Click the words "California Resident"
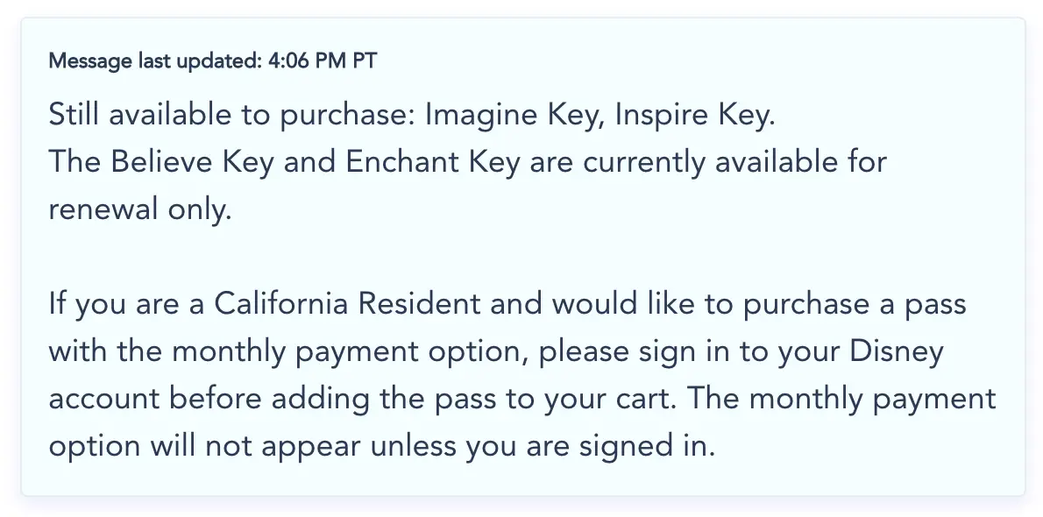 [x=347, y=305]
